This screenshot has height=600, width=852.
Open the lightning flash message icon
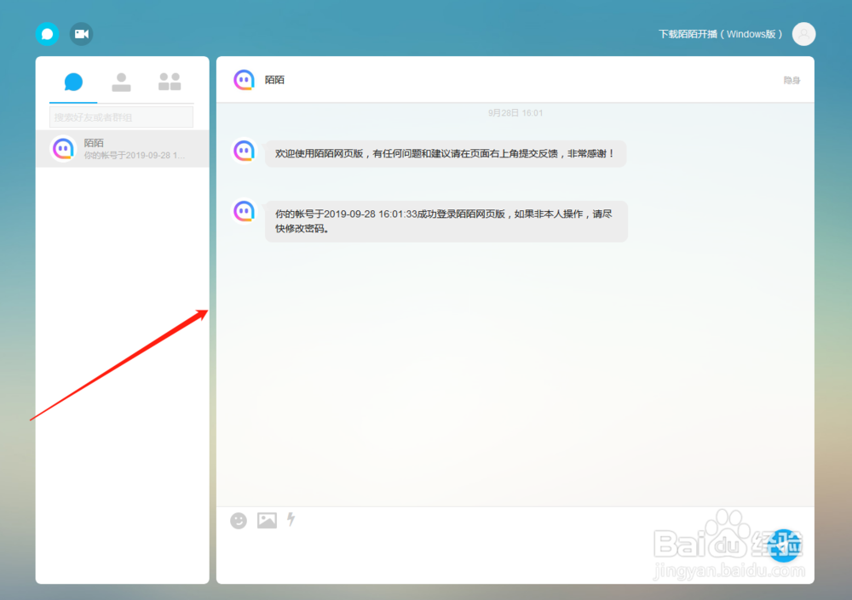[x=291, y=520]
